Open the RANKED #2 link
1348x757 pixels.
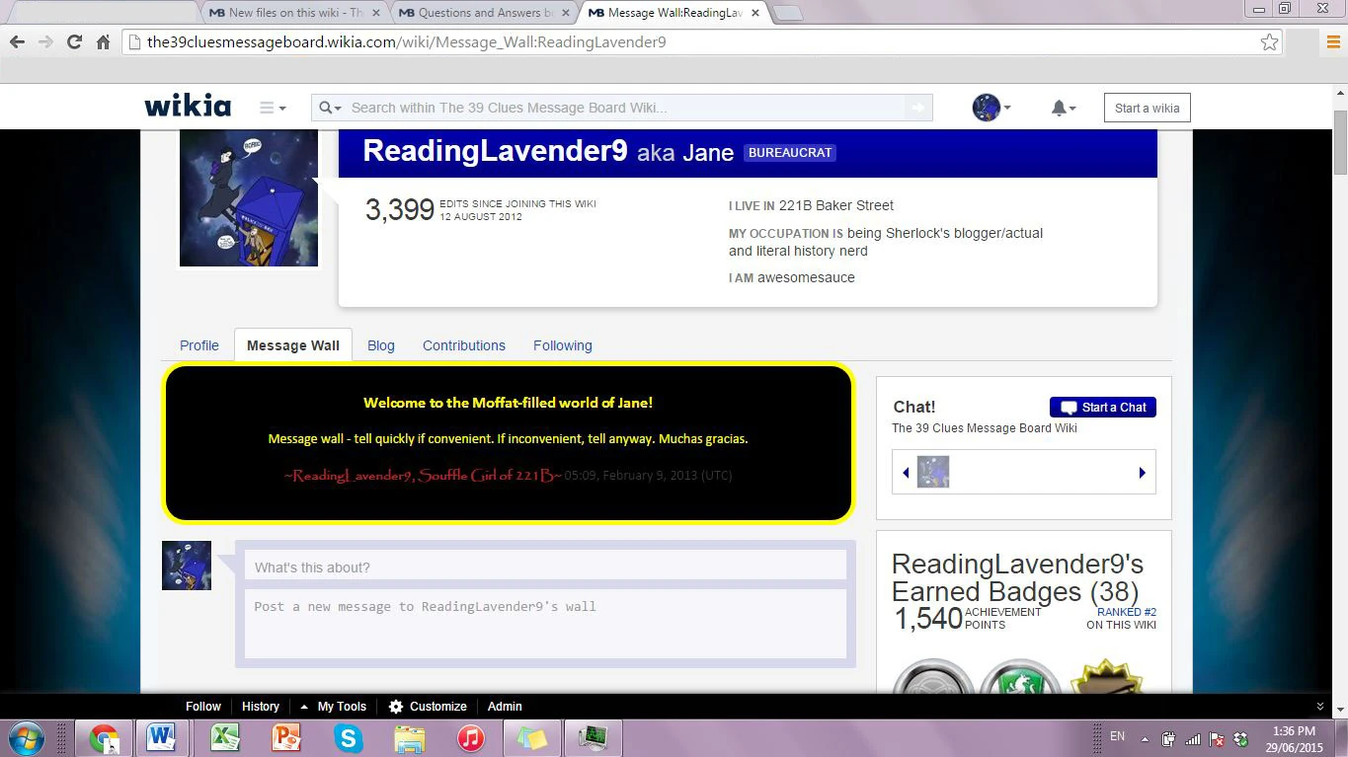pyautogui.click(x=1126, y=612)
